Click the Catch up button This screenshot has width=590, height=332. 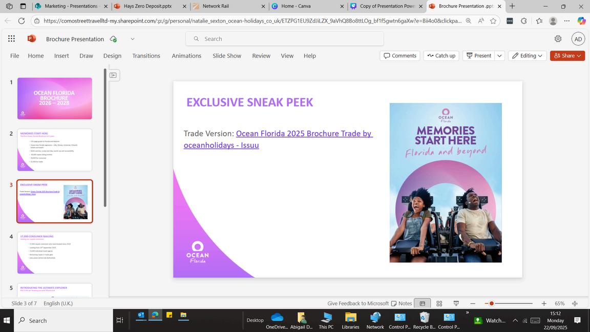click(441, 56)
